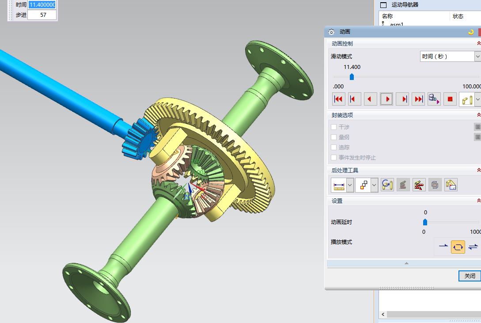
Task: Enable the 追踪 checkbox
Action: click(x=334, y=147)
